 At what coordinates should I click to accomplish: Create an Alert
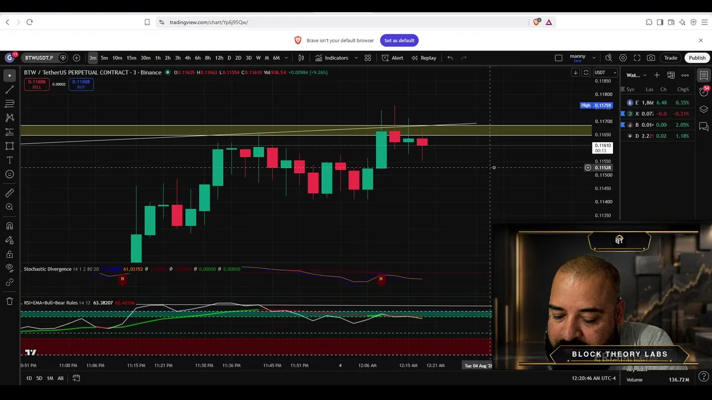point(393,58)
